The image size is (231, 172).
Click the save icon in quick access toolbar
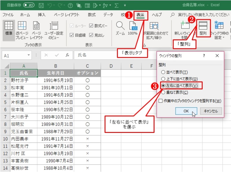[x=41, y=5]
